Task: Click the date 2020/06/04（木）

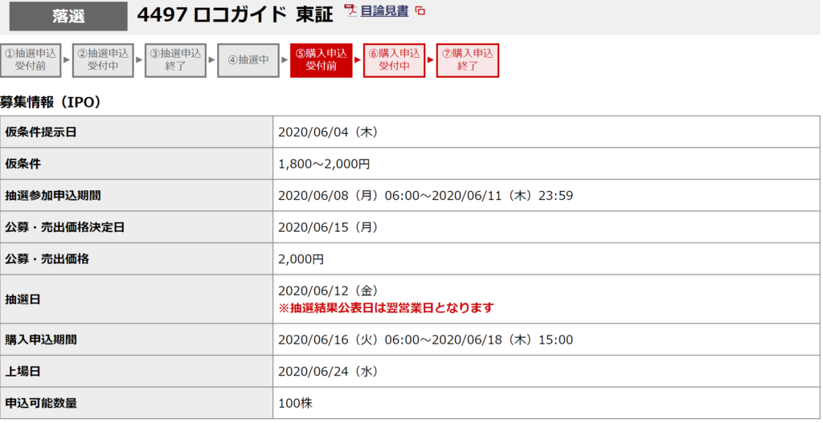Action: click(x=328, y=132)
